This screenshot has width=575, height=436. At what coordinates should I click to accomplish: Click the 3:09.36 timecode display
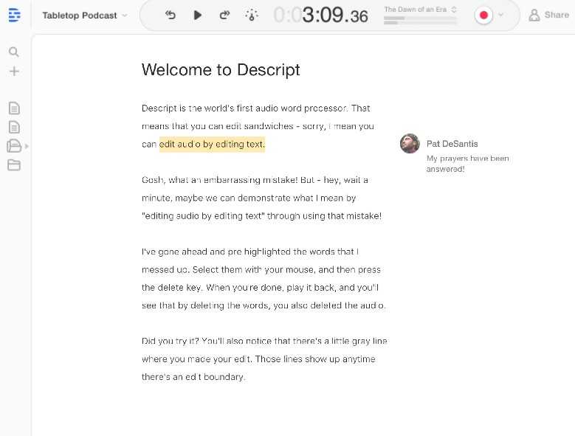click(321, 15)
